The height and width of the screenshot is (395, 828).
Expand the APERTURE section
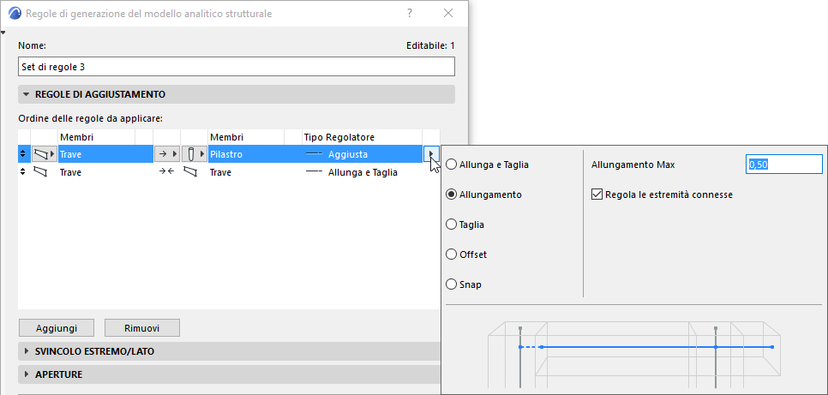click(230, 374)
